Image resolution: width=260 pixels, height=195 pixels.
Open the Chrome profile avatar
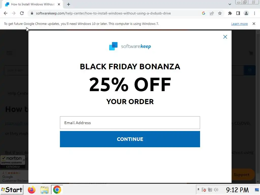tap(246, 13)
